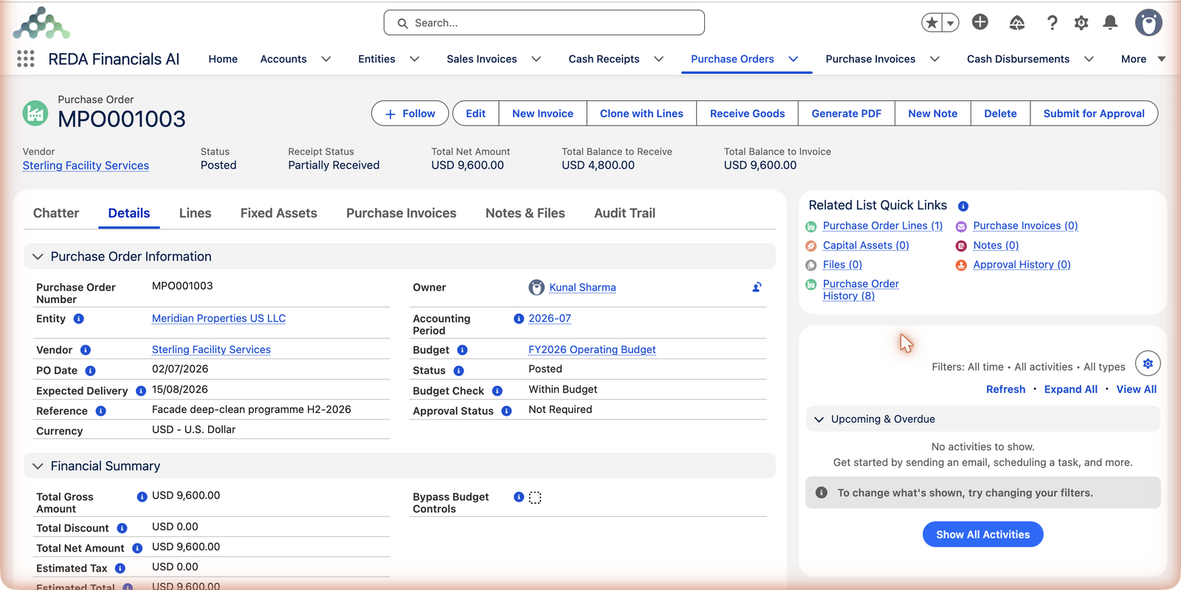Click Submit for Approval
1181x590 pixels.
[x=1094, y=114]
